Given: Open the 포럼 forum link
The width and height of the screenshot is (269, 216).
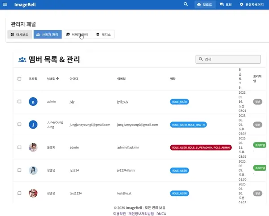Looking at the screenshot, I should tap(226, 4).
